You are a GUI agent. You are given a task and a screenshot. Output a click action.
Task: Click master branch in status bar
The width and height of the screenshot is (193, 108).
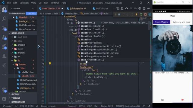pyautogui.click(x=8, y=106)
